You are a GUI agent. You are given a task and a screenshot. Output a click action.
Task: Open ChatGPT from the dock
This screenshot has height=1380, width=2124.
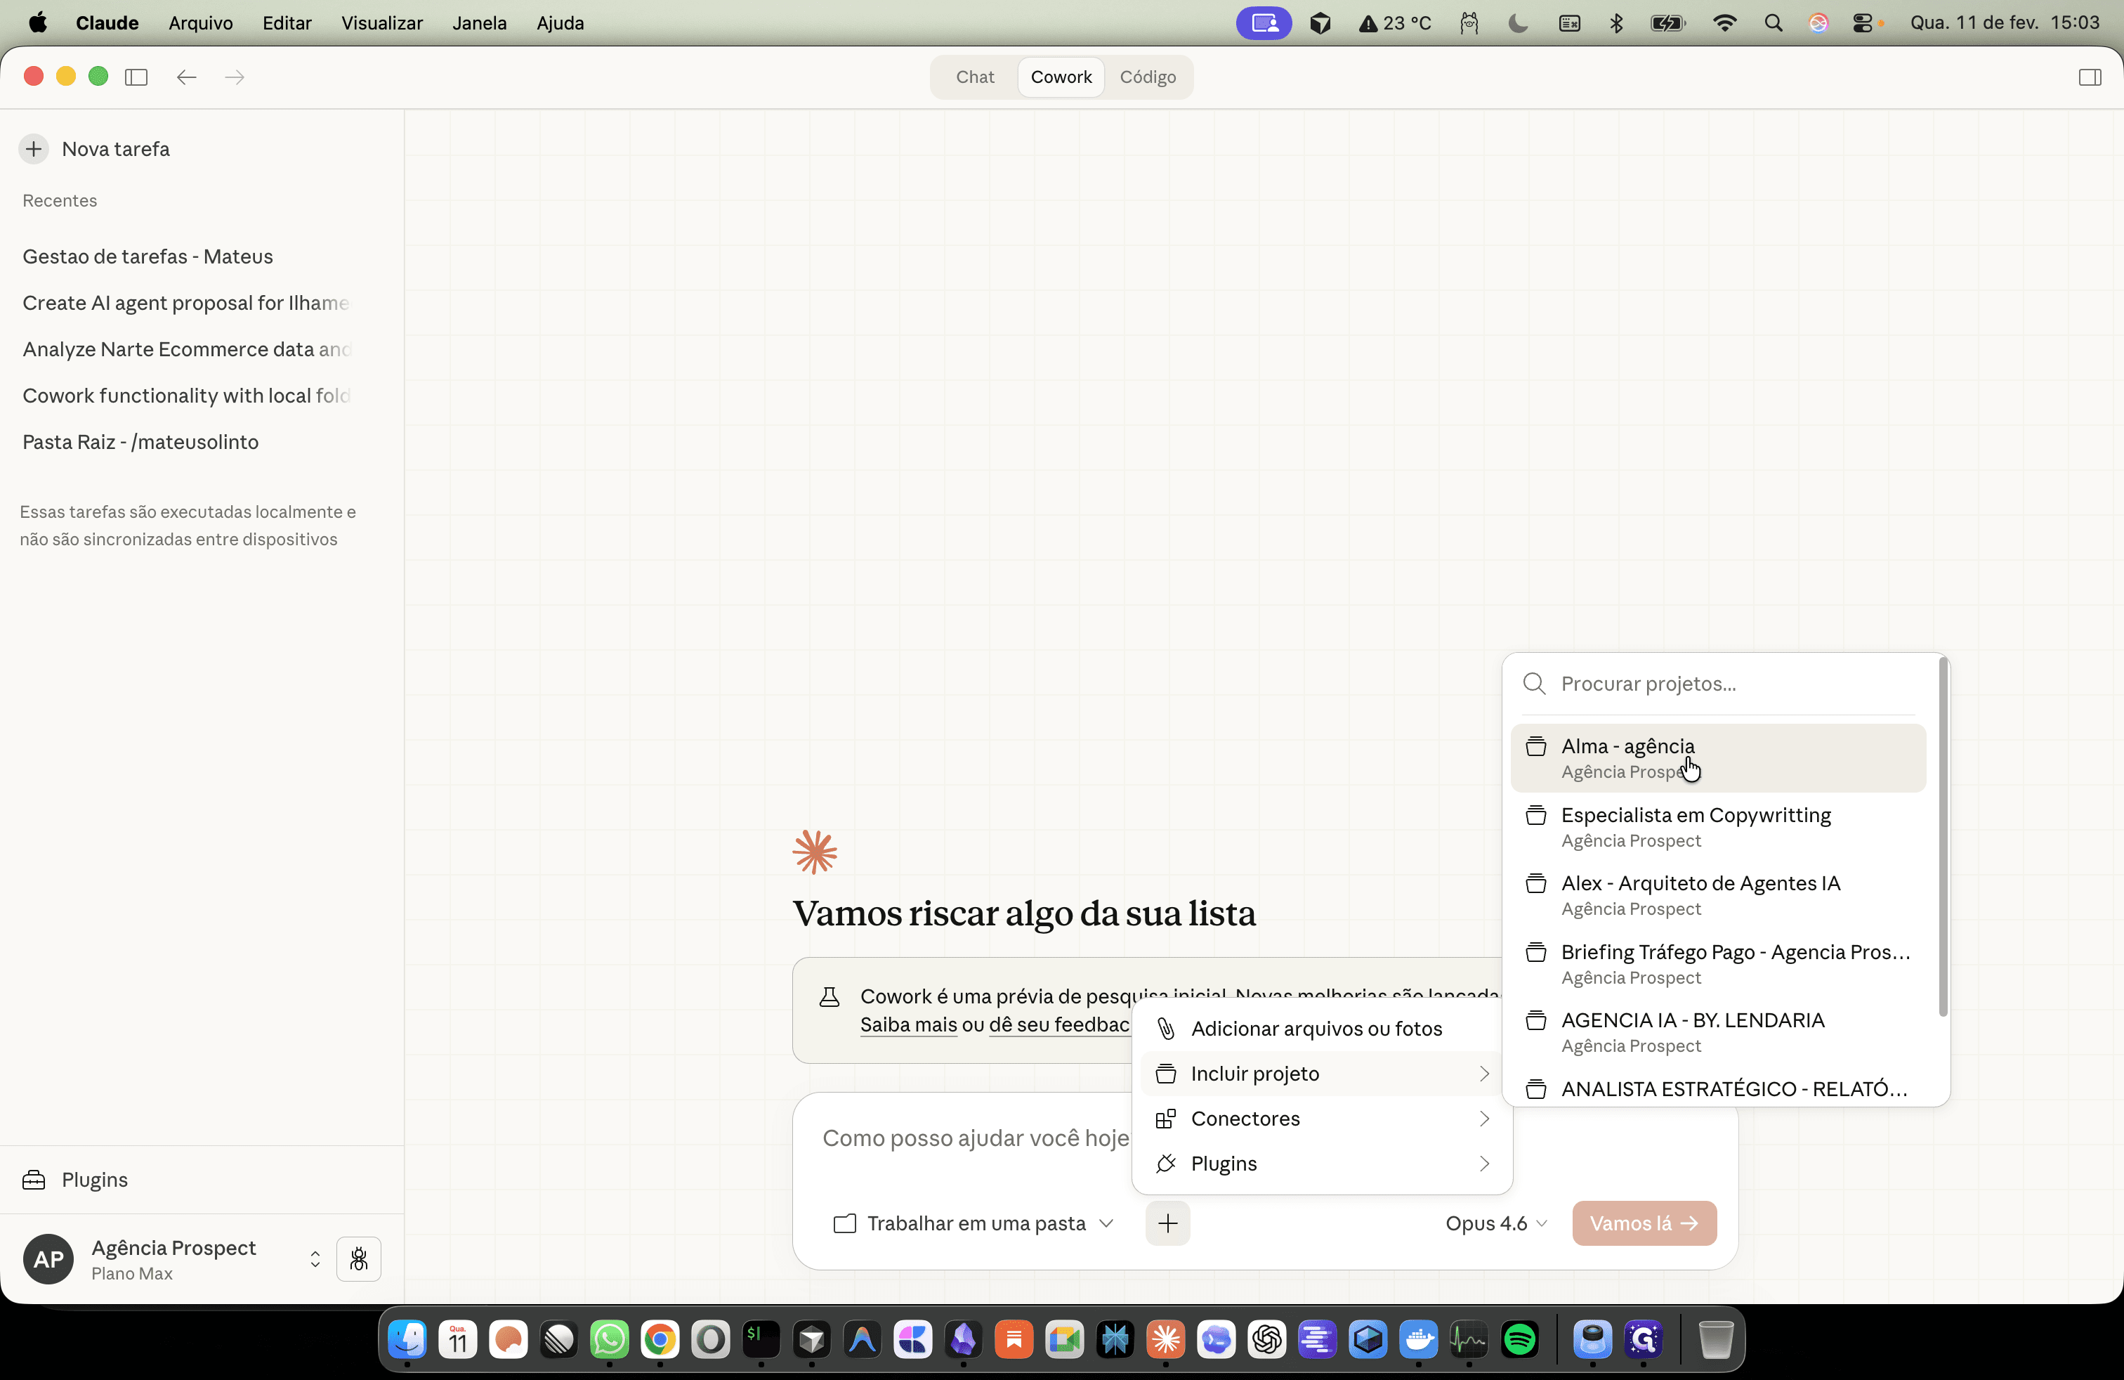[1266, 1339]
